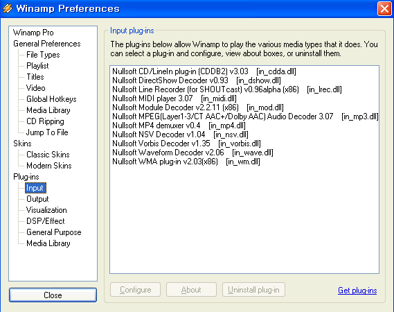Click the Get plug-ins link
Screen dimensions: 394x312
tap(357, 291)
